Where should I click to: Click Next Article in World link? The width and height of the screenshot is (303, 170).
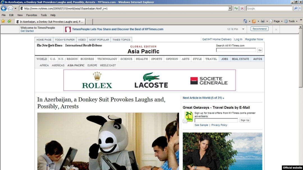[203, 98]
